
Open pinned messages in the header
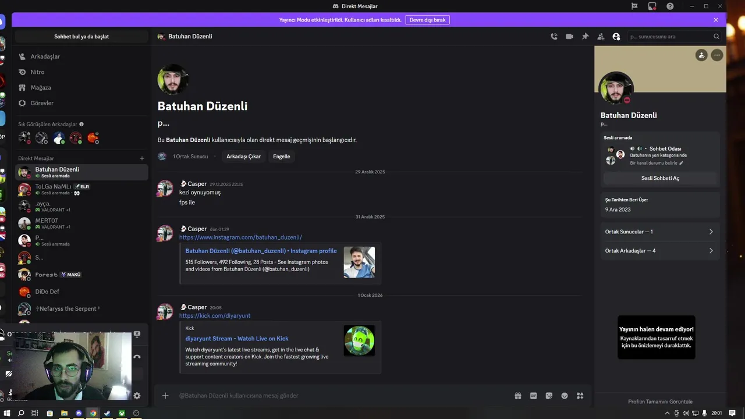(x=585, y=36)
